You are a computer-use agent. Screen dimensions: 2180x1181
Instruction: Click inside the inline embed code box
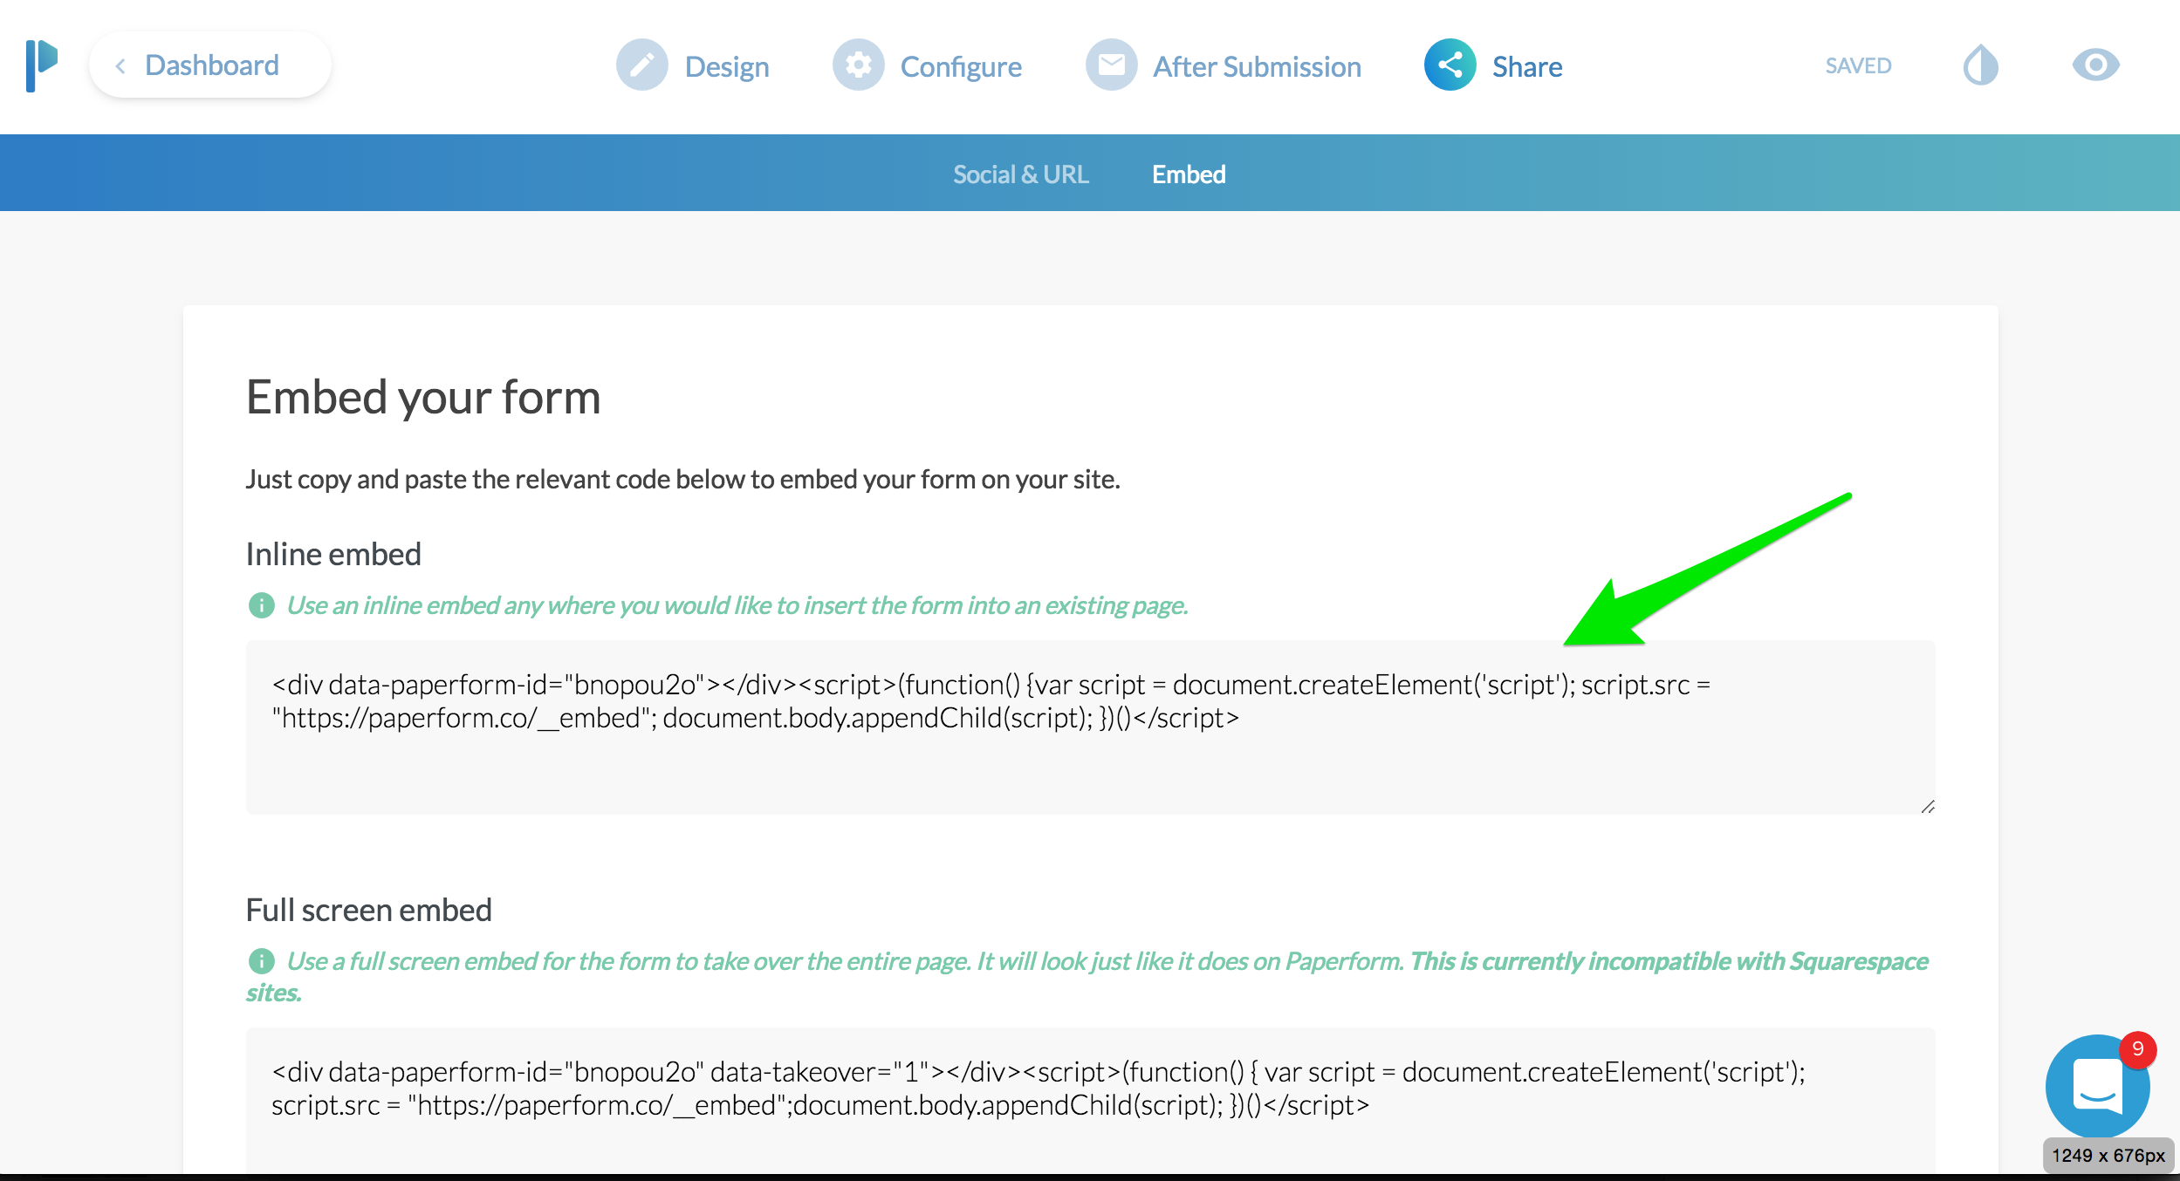[x=1090, y=727]
